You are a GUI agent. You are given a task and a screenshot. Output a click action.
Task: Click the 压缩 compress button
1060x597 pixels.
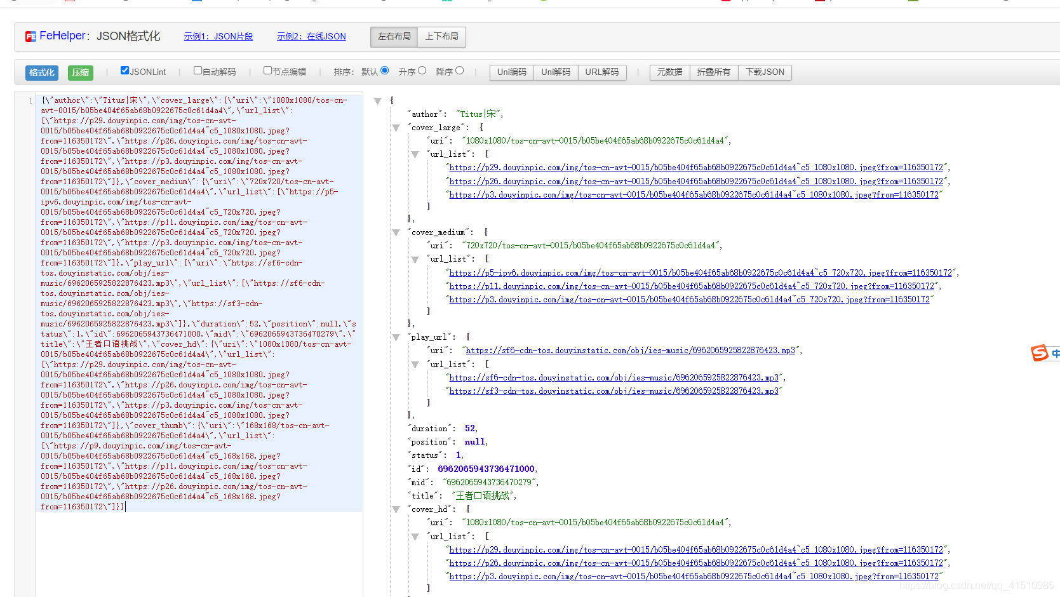pyautogui.click(x=81, y=72)
